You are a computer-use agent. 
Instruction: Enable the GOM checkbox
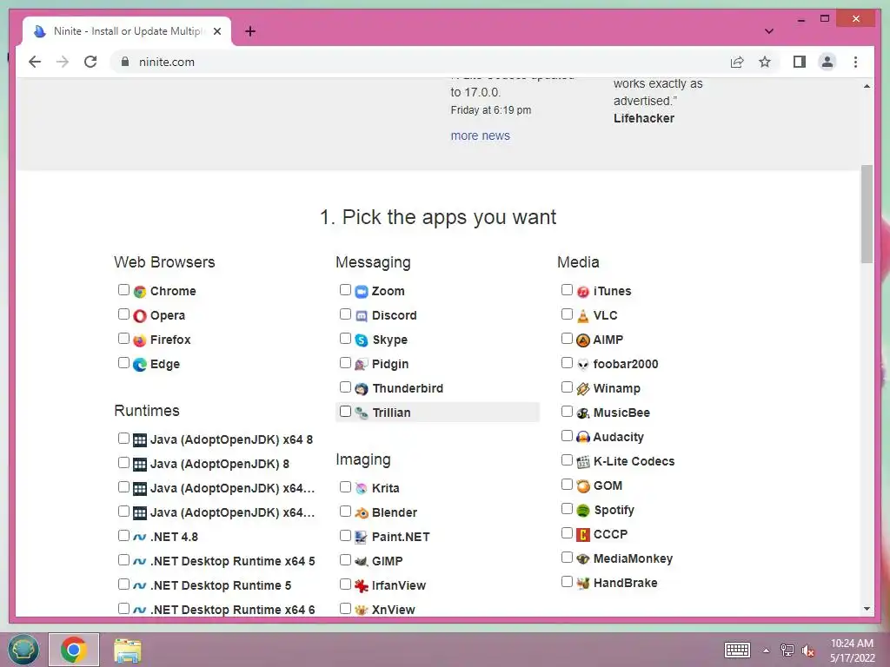tap(567, 485)
